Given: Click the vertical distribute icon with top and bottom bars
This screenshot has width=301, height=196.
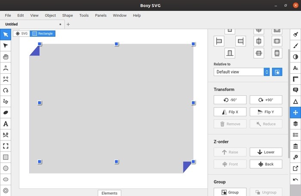Looking at the screenshot, I should point(277,53).
